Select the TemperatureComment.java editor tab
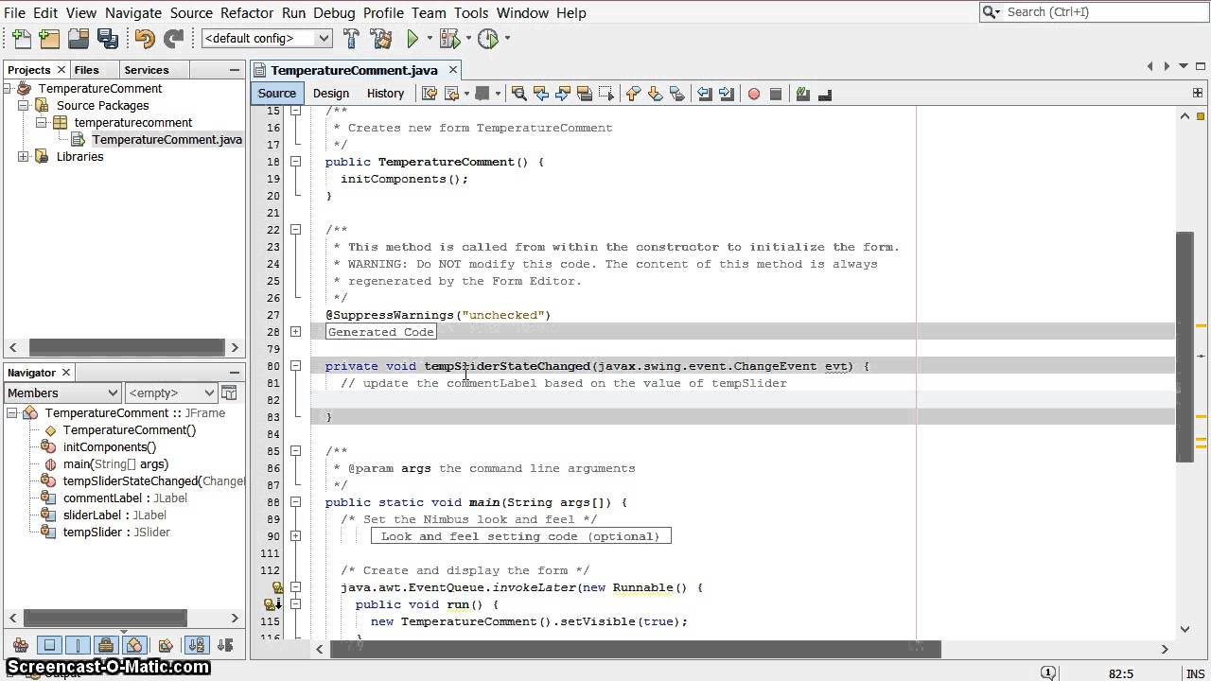This screenshot has height=681, width=1211. (354, 70)
